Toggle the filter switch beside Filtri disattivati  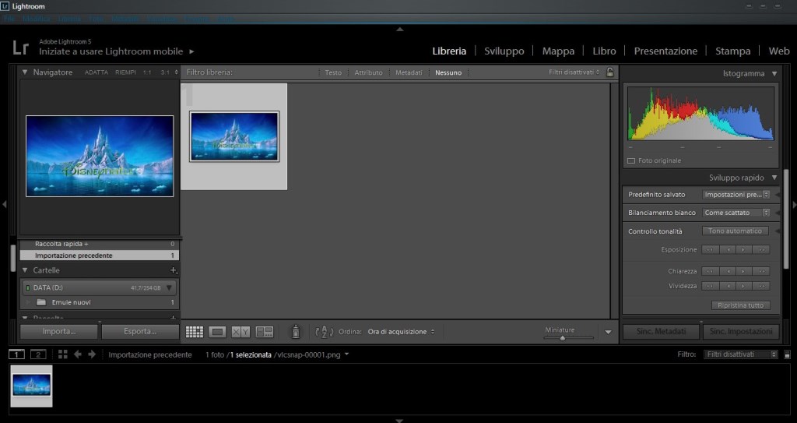click(x=788, y=354)
